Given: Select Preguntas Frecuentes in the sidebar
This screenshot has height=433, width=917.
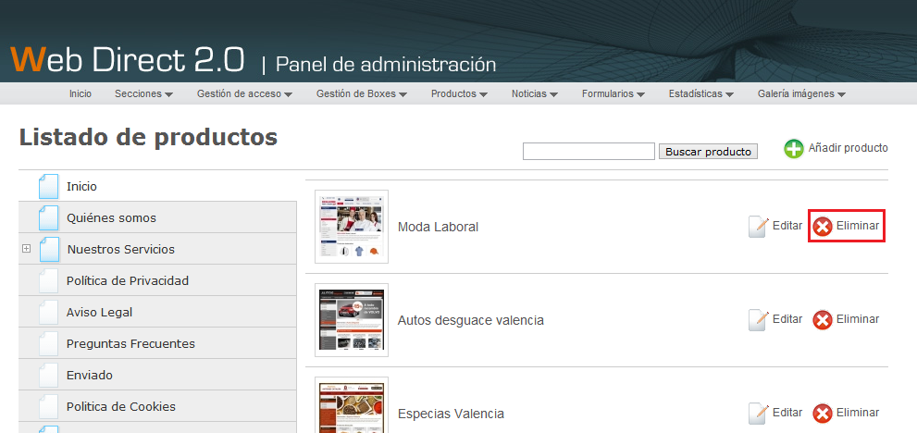Looking at the screenshot, I should coord(130,343).
